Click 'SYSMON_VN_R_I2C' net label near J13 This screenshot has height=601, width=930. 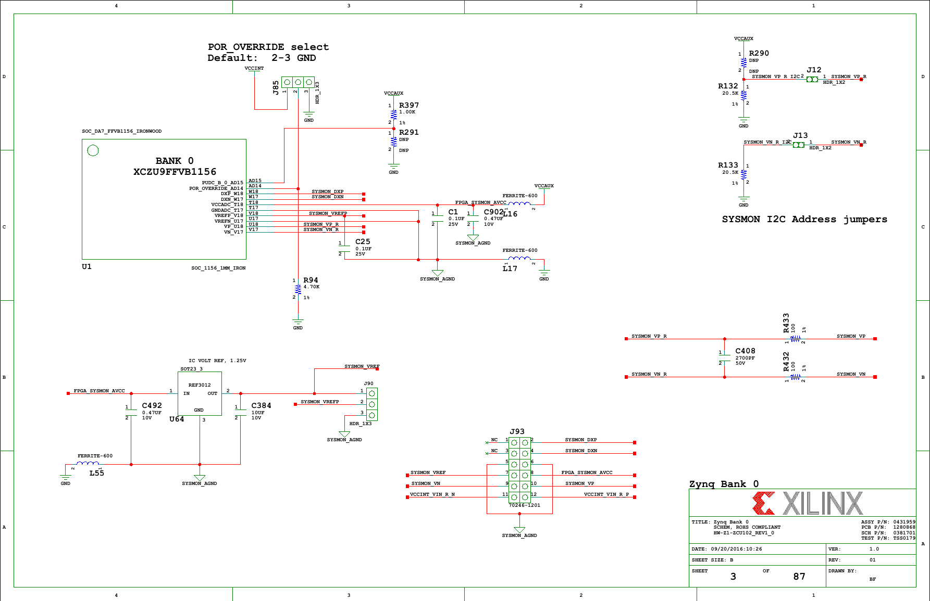click(x=768, y=142)
